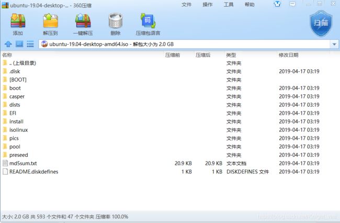This screenshot has width=340, height=223.
Task: Open the Help (帮助) menu
Action: click(x=250, y=5)
